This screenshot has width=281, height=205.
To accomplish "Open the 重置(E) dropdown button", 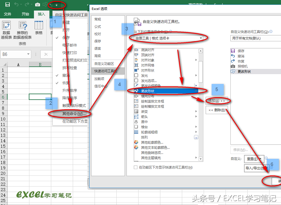I will (x=254, y=159).
